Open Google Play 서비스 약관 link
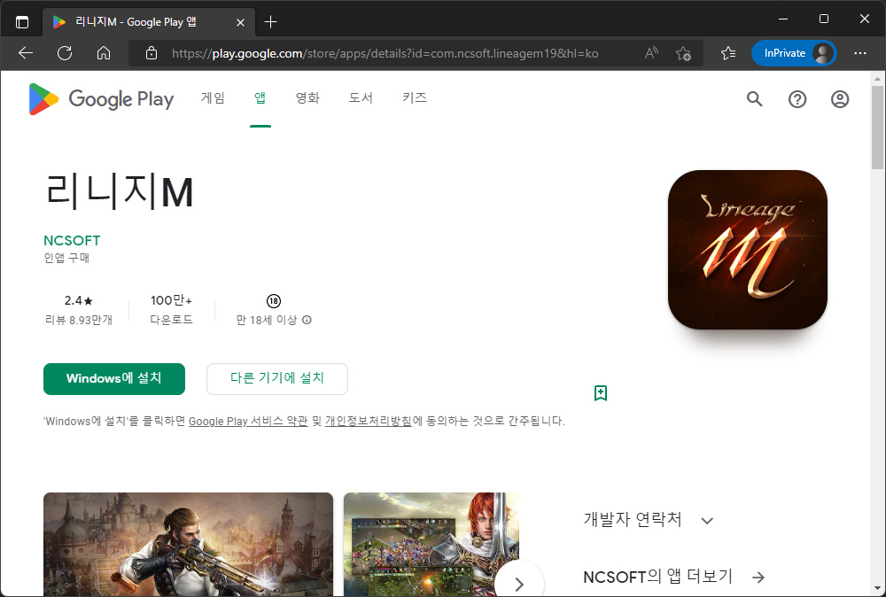The width and height of the screenshot is (886, 597). coord(248,422)
